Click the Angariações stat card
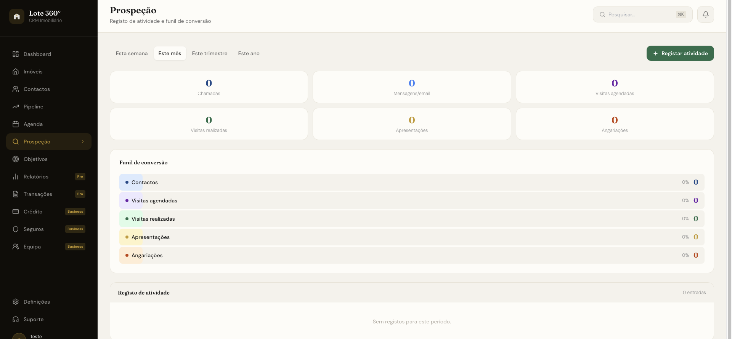This screenshot has height=339, width=732. [615, 124]
